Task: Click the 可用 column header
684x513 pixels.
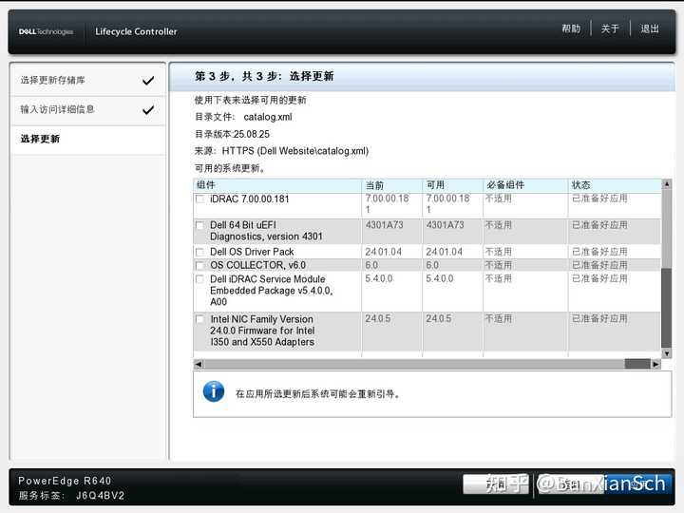Action: pyautogui.click(x=452, y=185)
